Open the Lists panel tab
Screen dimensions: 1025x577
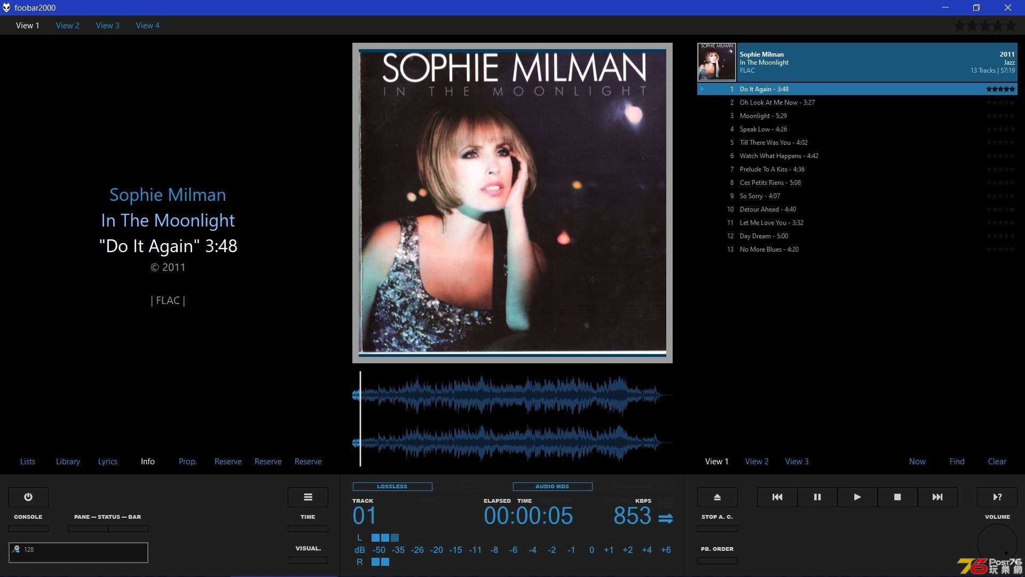(x=28, y=461)
